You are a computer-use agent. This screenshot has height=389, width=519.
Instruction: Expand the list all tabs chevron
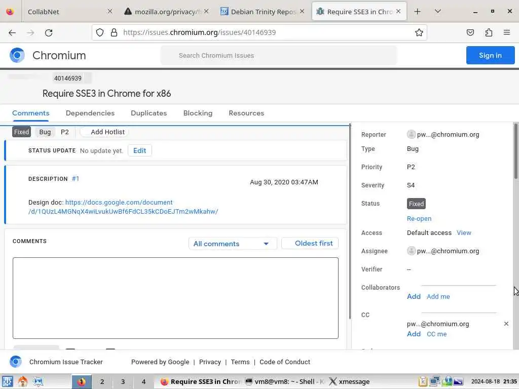[437, 12]
